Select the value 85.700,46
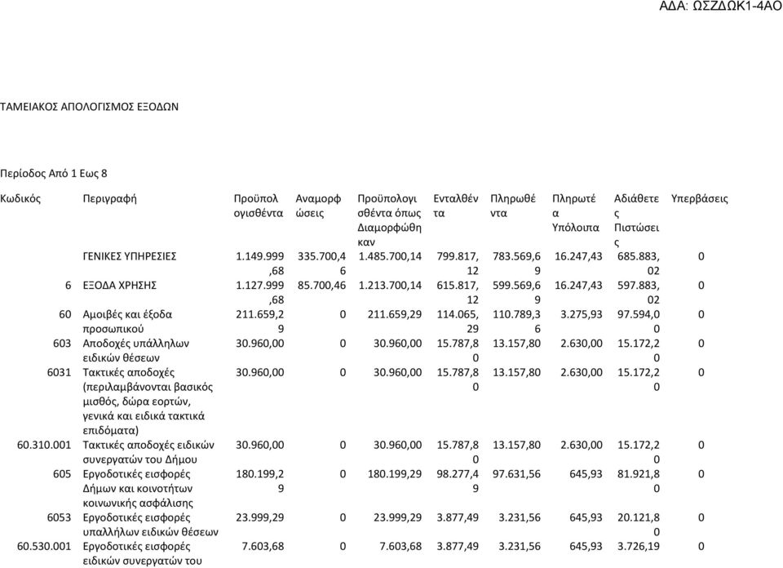Image resolution: width=783 pixels, height=568 pixels. point(321,286)
